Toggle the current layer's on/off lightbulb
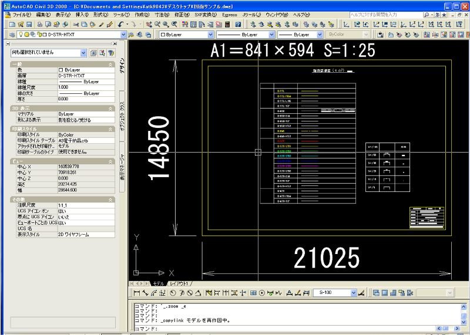Viewport: 470px width, 335px height. click(20, 35)
